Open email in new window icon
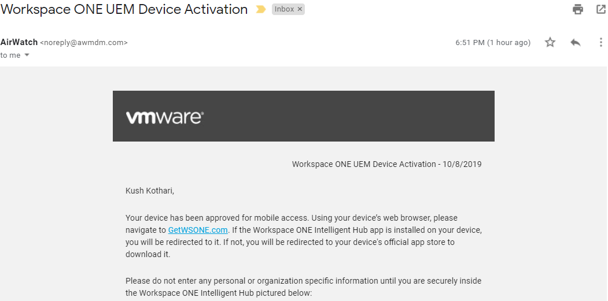Screen dimensions: 608x301 click(x=601, y=9)
